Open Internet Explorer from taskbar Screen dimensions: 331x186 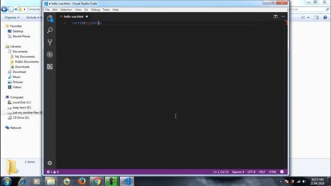coord(22,181)
